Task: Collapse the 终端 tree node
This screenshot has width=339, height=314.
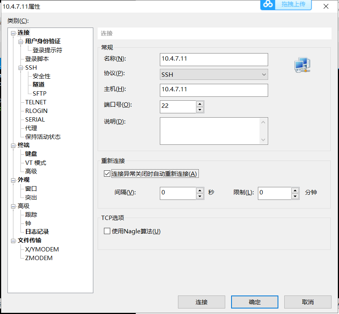Action: (x=13, y=146)
